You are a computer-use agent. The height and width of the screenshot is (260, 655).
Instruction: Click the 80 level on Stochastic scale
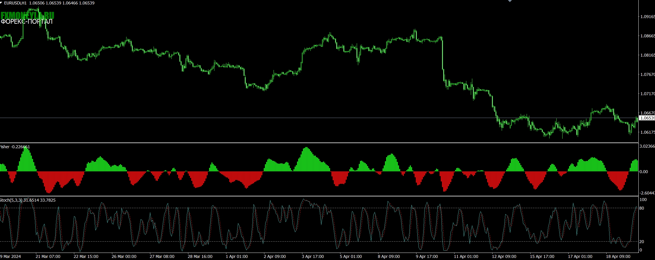point(642,208)
